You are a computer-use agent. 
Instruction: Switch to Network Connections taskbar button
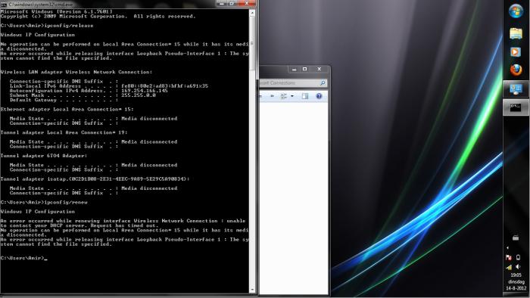(516, 89)
